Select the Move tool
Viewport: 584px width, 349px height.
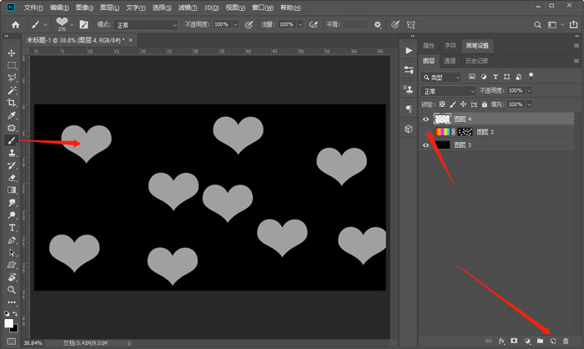coord(12,53)
